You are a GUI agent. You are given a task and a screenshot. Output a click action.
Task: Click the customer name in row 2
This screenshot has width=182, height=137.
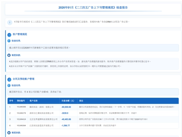pos(41,113)
